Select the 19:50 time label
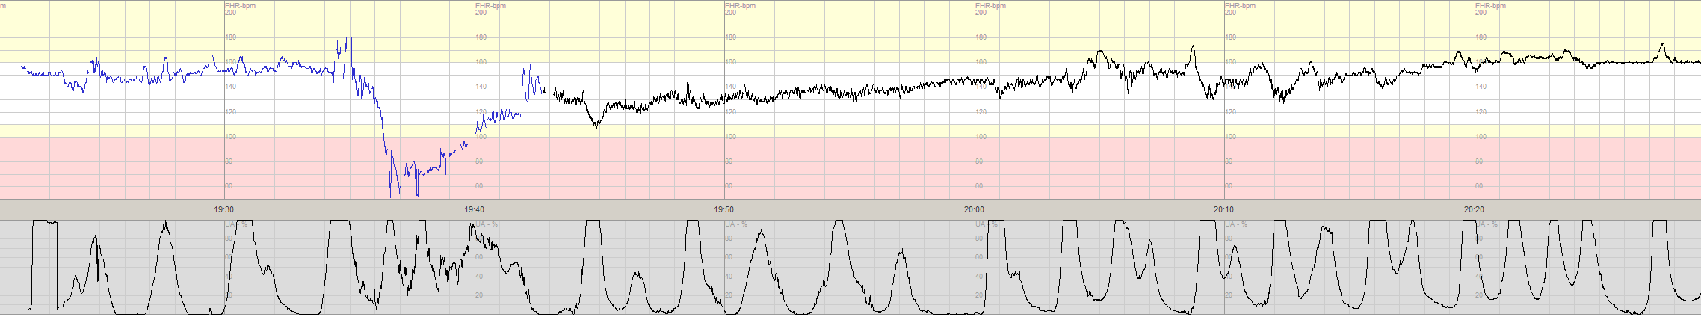Screen dimensions: 1701x317 click(723, 210)
